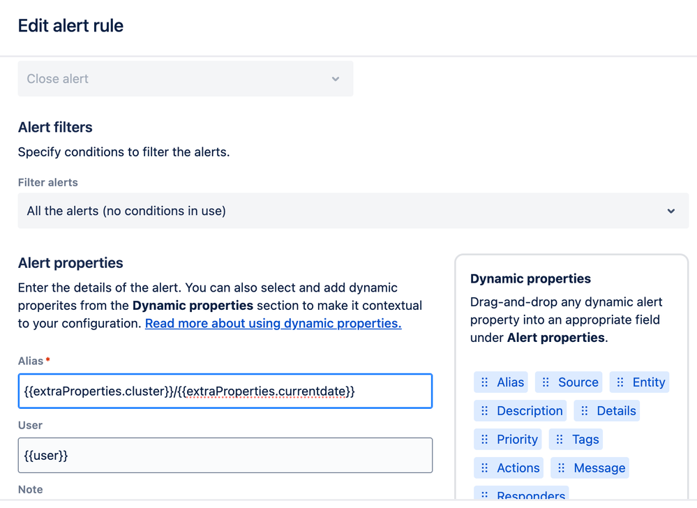Click the drag handle icon on Source chip
697x508 pixels.
(546, 382)
